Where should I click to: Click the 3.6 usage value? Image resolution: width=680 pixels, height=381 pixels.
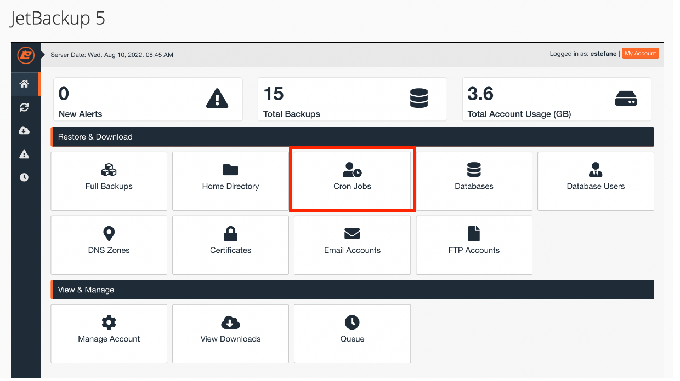pos(480,94)
